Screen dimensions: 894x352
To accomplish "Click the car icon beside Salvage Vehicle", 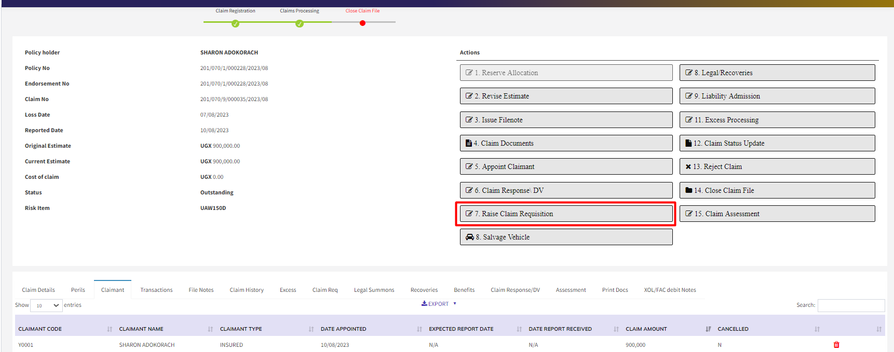I will [x=469, y=237].
